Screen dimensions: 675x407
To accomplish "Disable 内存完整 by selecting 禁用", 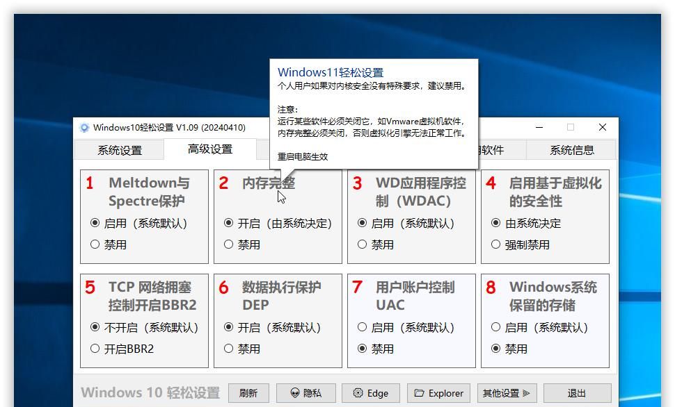I will tap(229, 244).
